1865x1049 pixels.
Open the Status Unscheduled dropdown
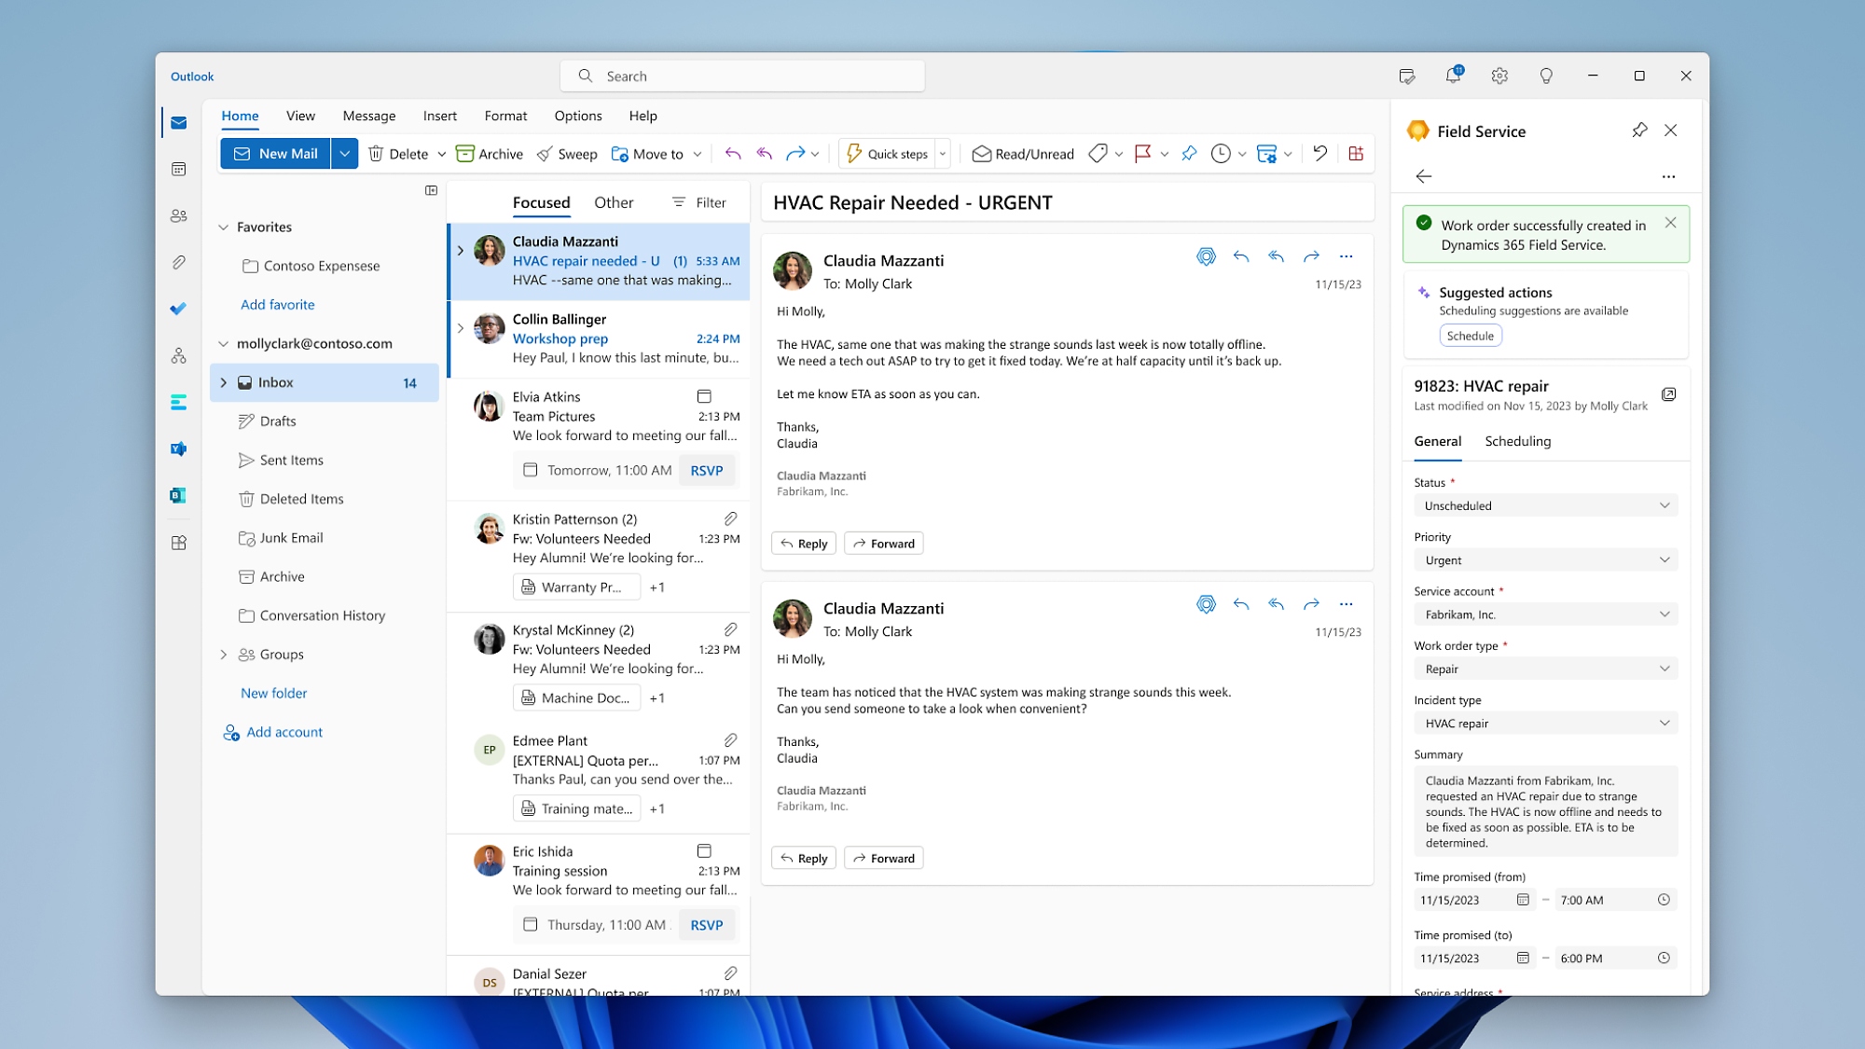pos(1545,505)
